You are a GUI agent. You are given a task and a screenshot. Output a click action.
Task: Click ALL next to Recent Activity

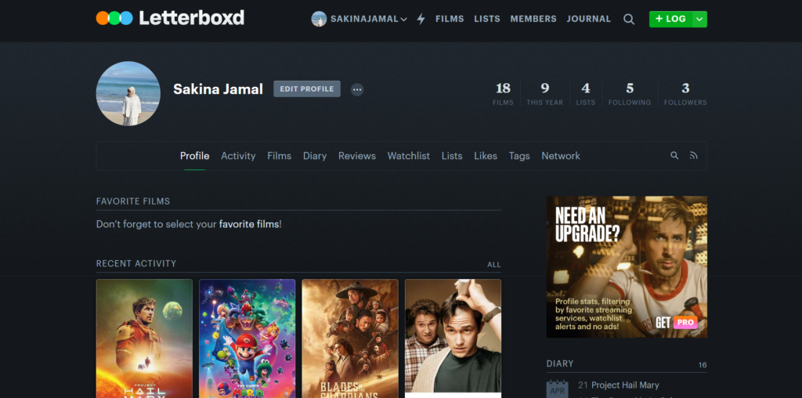494,265
